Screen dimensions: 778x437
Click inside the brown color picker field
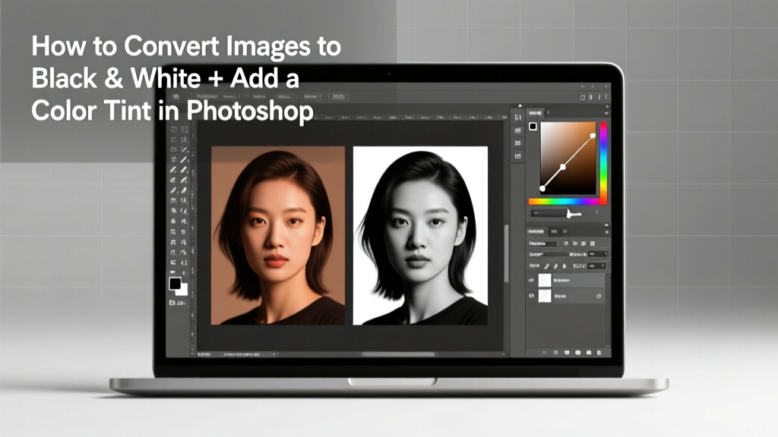568,158
